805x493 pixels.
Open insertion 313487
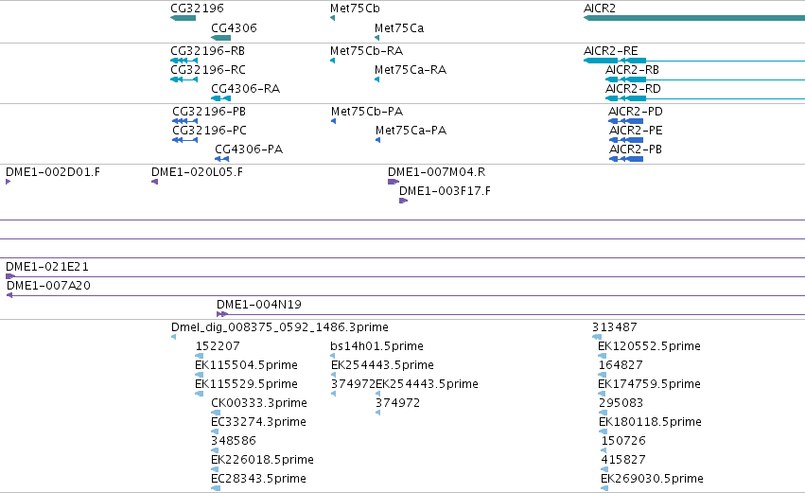point(615,327)
